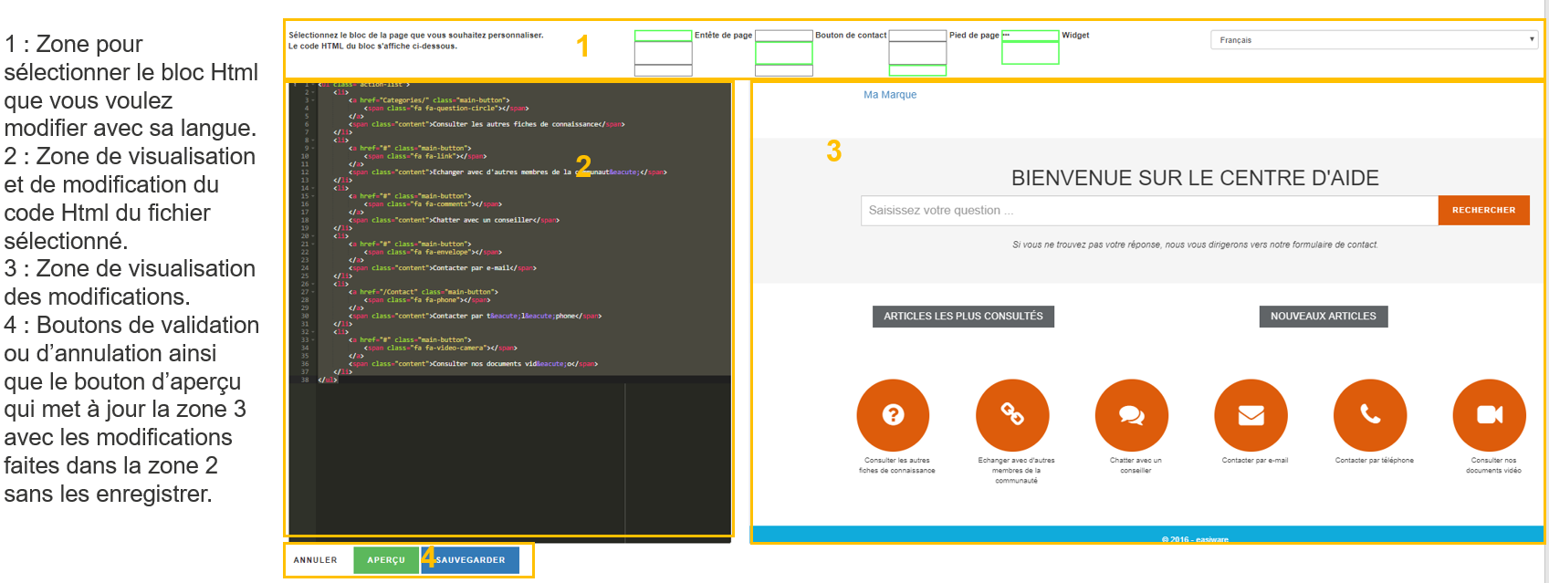Click the orange envelope e-mail icon

click(x=1251, y=415)
